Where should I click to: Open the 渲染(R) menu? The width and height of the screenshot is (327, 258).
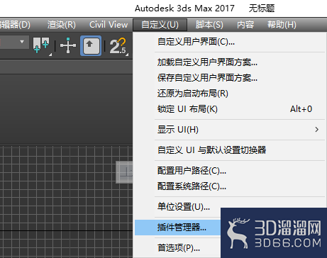pos(62,25)
